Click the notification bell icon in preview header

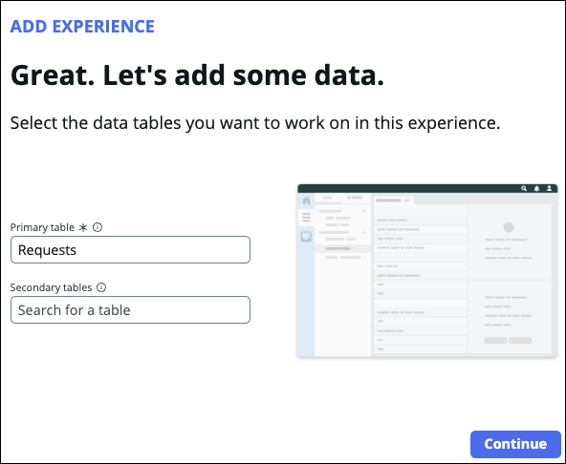tap(536, 188)
